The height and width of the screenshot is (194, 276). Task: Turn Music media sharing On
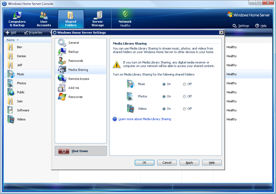[164, 84]
